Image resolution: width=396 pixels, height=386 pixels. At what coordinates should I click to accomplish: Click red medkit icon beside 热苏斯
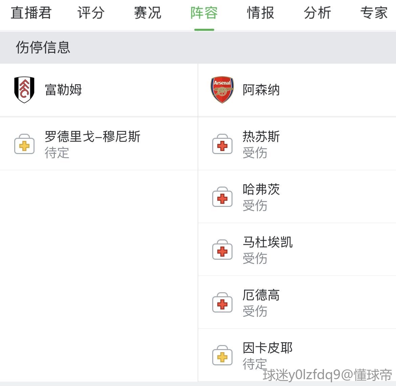point(222,145)
